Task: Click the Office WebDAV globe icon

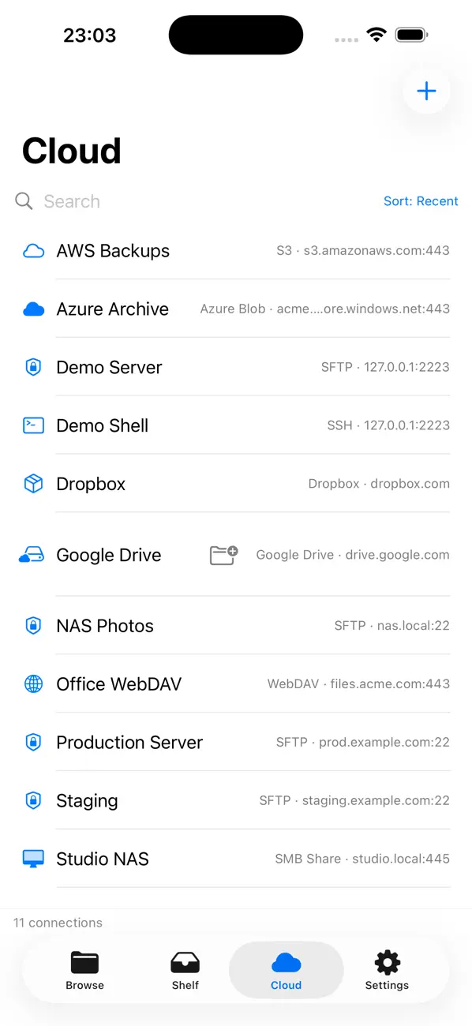Action: (x=33, y=684)
